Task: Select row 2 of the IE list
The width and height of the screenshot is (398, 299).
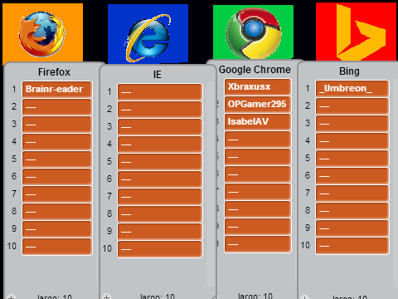Action: 160,109
